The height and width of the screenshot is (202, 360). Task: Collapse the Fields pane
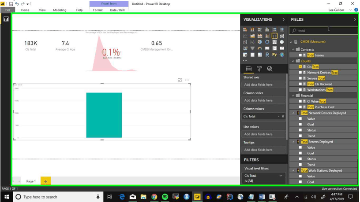pos(355,19)
